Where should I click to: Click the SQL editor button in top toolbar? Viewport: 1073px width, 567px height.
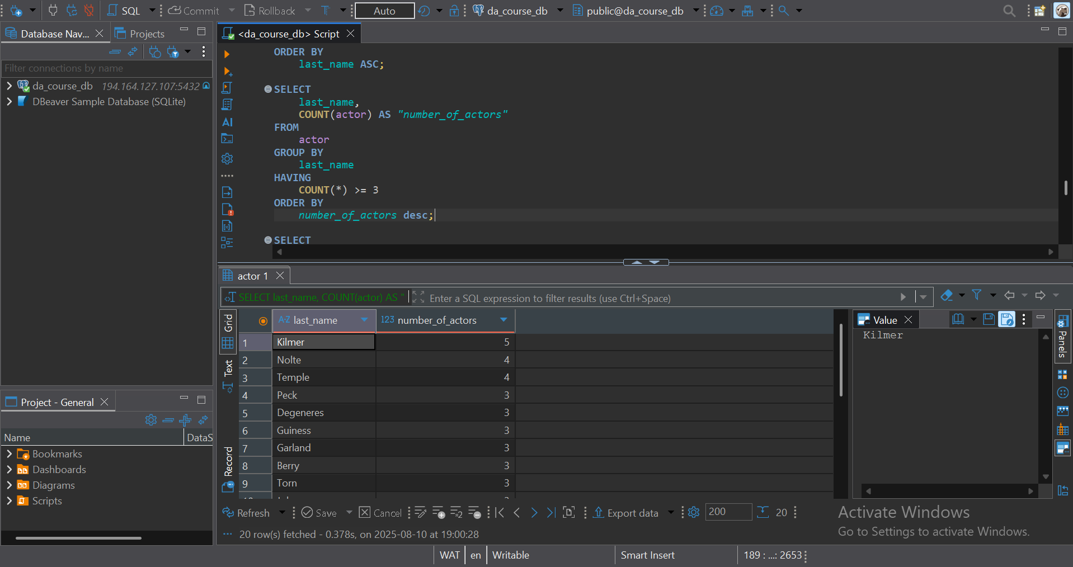124,11
